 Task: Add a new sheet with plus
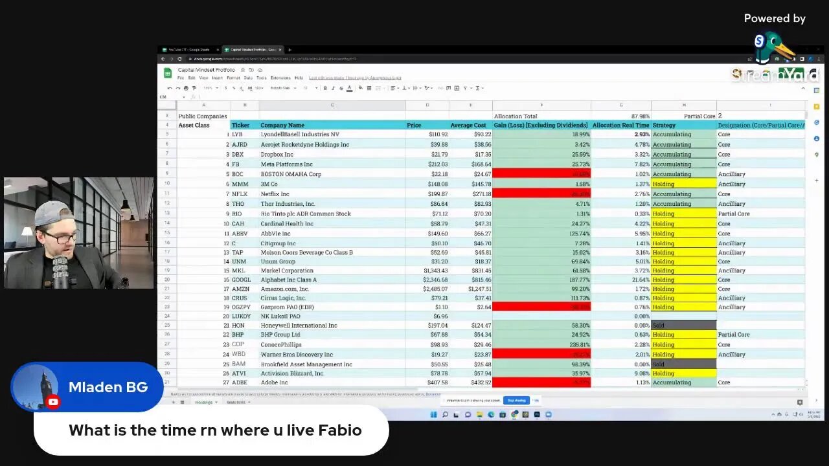coord(173,402)
